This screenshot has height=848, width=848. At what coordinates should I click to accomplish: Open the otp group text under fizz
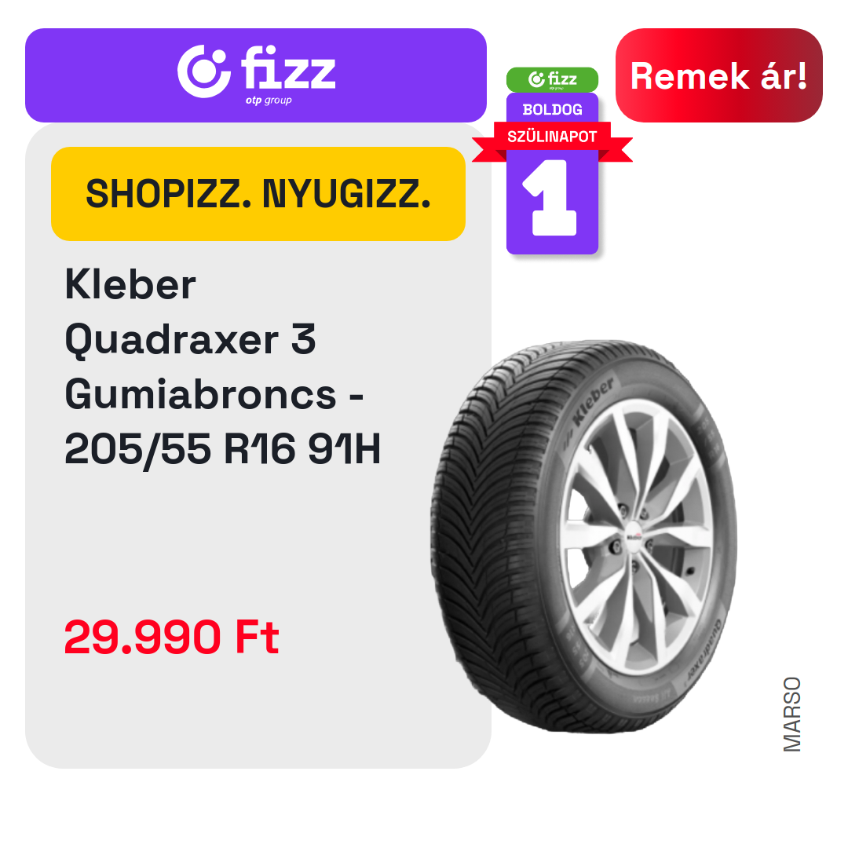click(x=269, y=101)
